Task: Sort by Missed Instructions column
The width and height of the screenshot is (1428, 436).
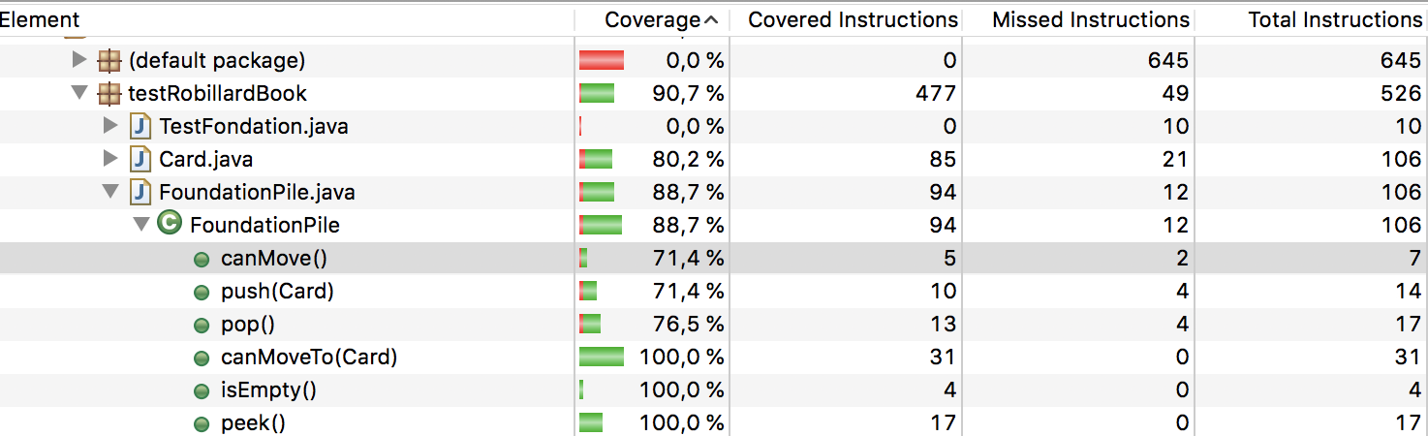Action: [1090, 19]
